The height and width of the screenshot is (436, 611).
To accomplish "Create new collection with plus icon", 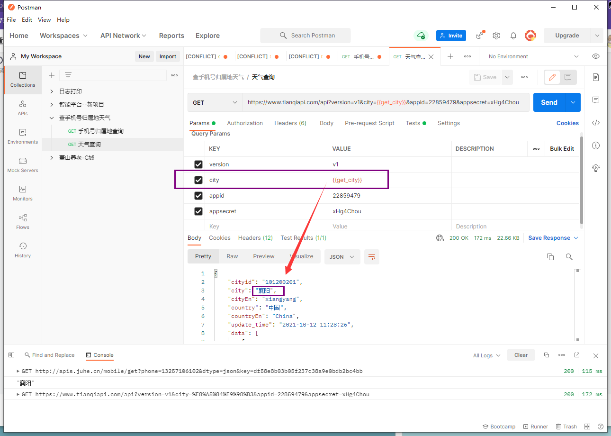I will pos(52,75).
